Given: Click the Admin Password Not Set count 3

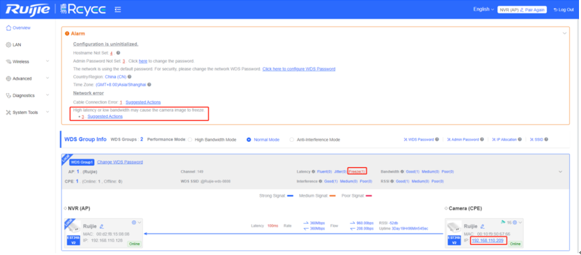Looking at the screenshot, I should click(124, 61).
